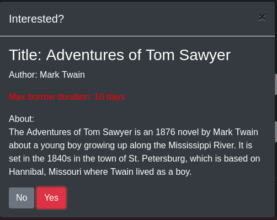The image size is (277, 220).
Task: Click the upper scrollbar segment at right edge
Action: click(276, 84)
